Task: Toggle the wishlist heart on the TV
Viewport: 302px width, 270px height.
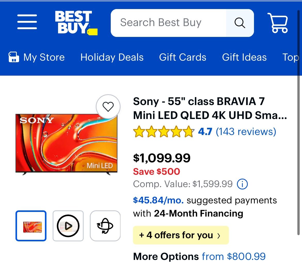Action: tap(108, 107)
